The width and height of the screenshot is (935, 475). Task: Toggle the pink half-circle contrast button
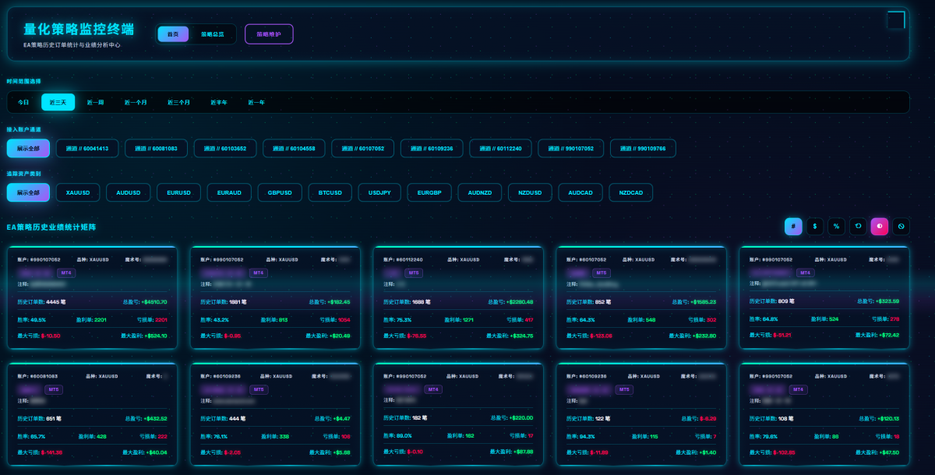click(880, 226)
